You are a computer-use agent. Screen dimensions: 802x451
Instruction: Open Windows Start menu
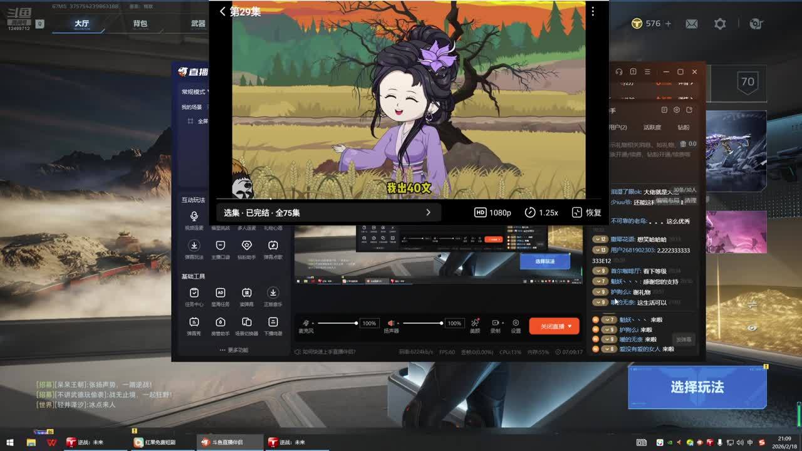[x=10, y=442]
